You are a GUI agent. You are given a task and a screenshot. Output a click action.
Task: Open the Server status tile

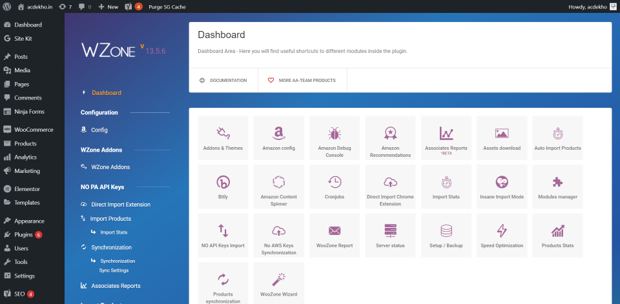point(390,235)
